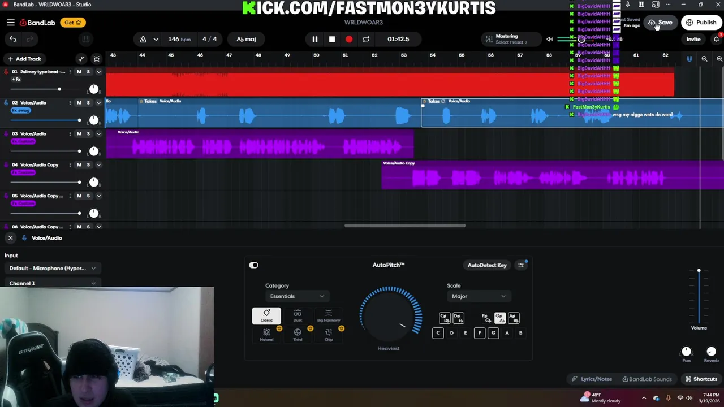Click the redo arrow icon
This screenshot has height=407, width=724.
click(x=29, y=39)
